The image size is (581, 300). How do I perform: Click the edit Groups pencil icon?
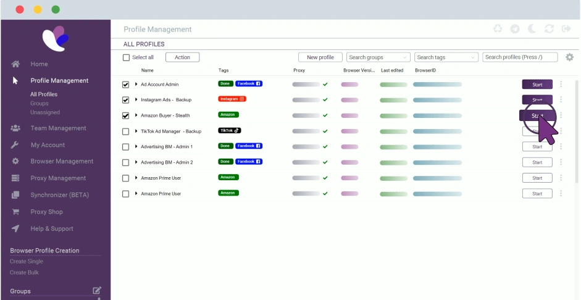pyautogui.click(x=96, y=291)
